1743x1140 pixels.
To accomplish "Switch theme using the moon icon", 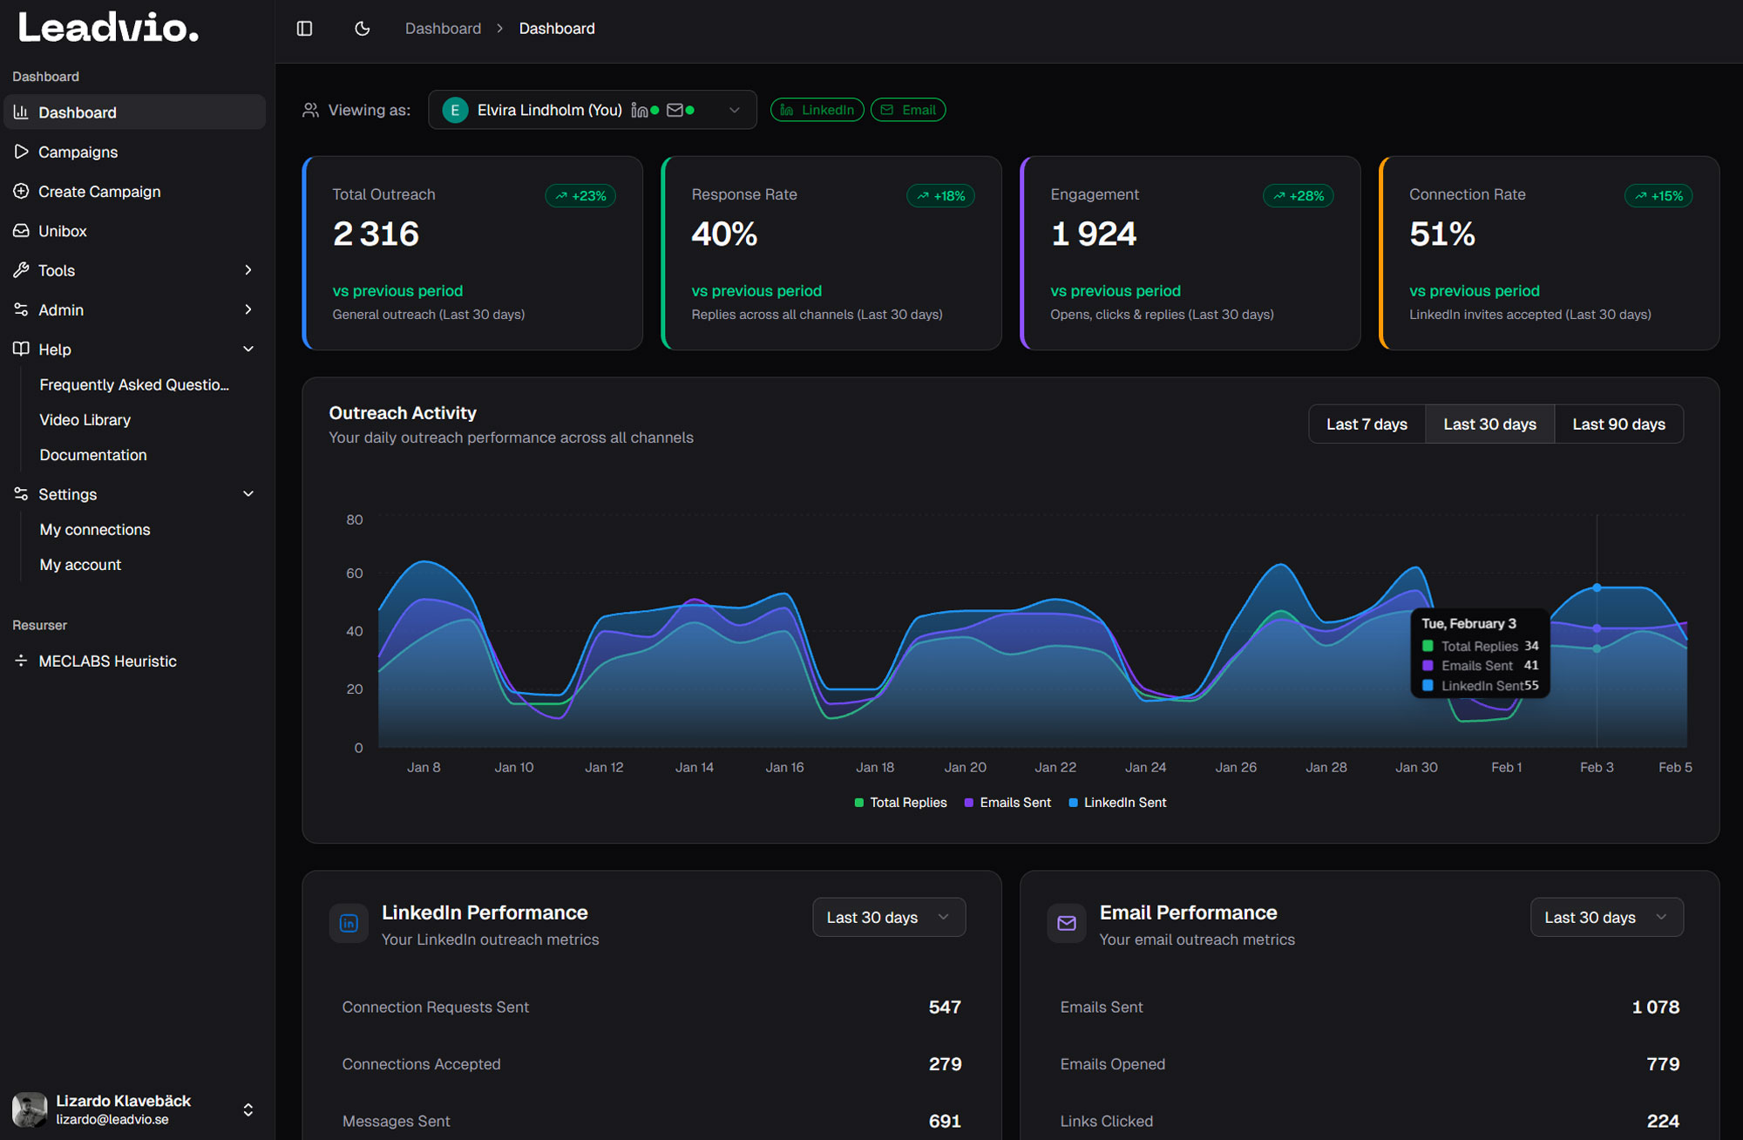I will 361,28.
